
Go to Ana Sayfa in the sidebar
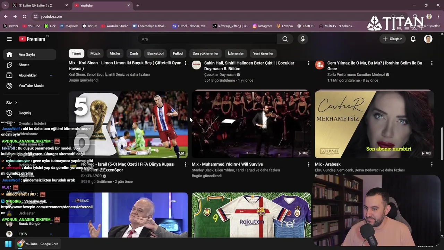coord(30,55)
